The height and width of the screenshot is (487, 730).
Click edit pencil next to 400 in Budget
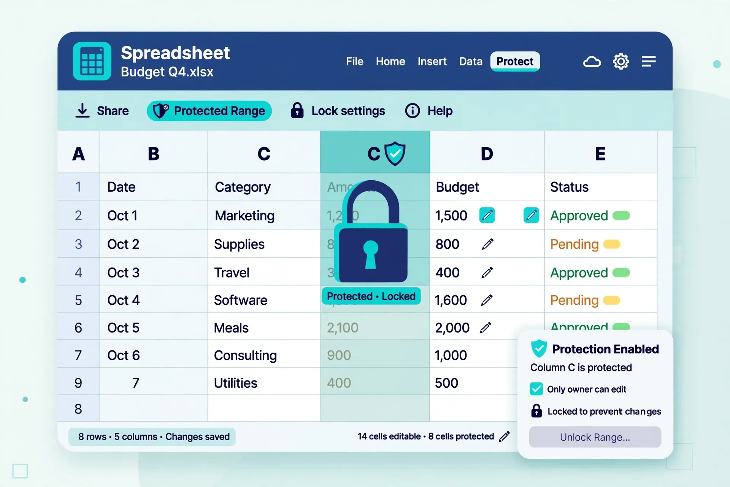(x=487, y=272)
